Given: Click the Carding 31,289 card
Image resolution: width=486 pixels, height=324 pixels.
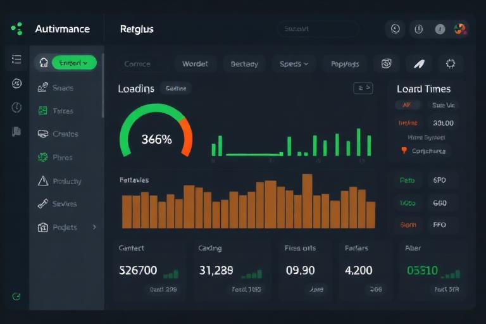Looking at the screenshot, I should [231, 270].
